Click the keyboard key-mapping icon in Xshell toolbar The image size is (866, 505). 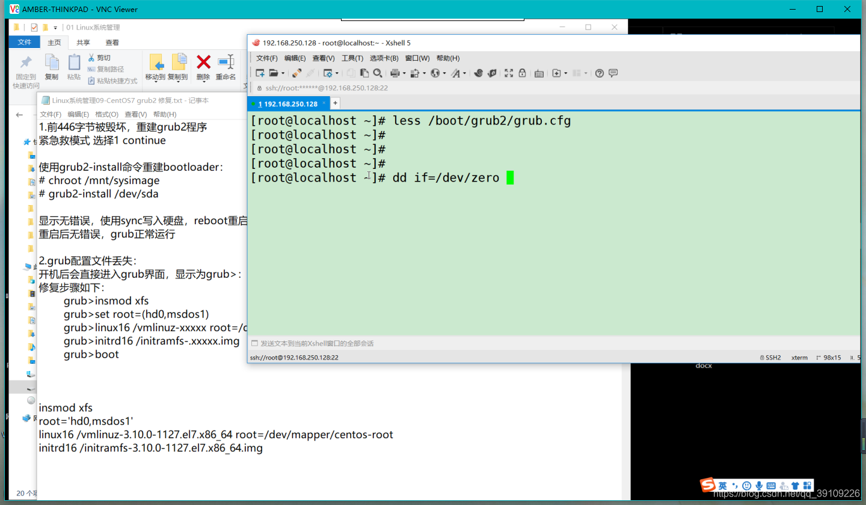[539, 73]
